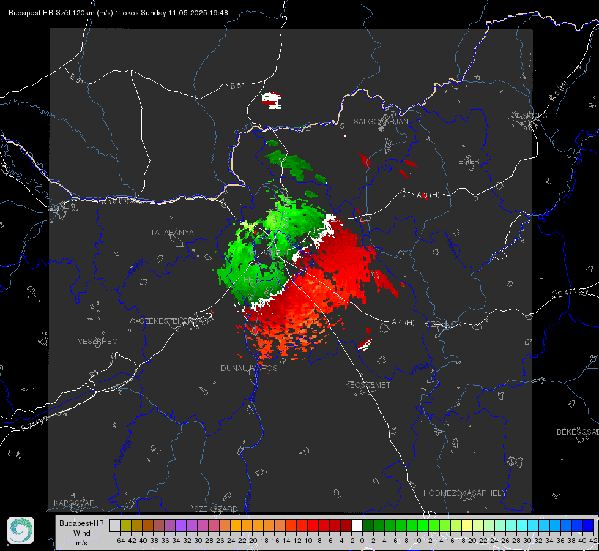This screenshot has height=551, width=599.
Task: Click the HÓDMEZŐVÁSÁRHELY city label
Action: 464,493
